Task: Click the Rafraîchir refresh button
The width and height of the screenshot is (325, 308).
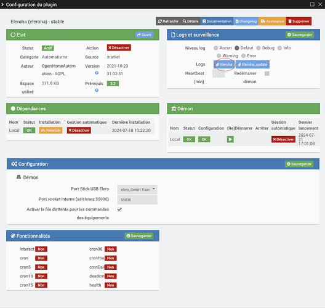Action: [x=168, y=21]
